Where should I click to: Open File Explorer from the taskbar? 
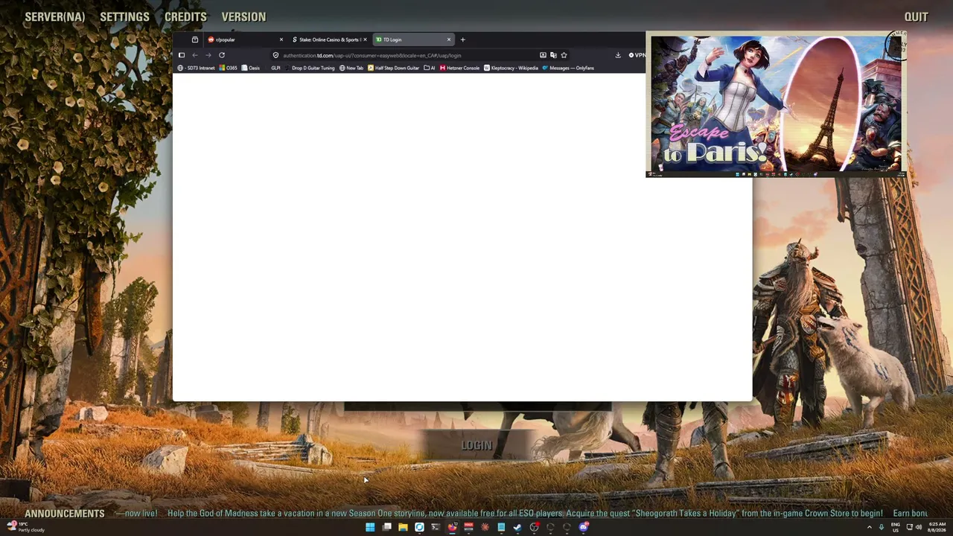pos(403,527)
